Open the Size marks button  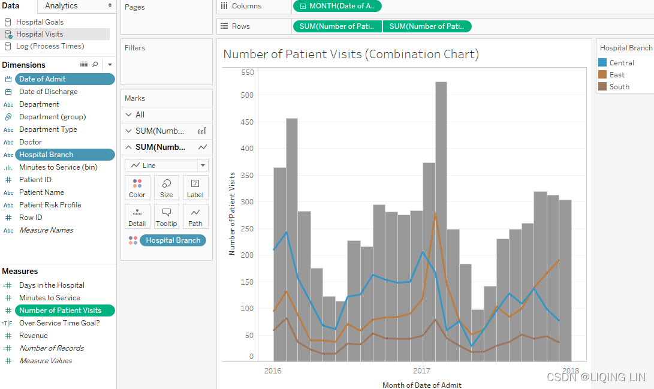click(167, 188)
